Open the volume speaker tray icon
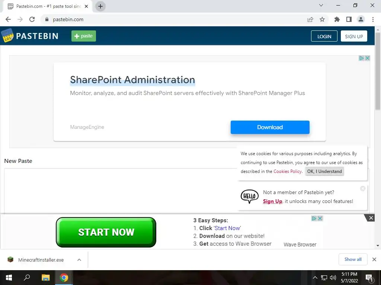The width and height of the screenshot is (381, 285). click(333, 278)
